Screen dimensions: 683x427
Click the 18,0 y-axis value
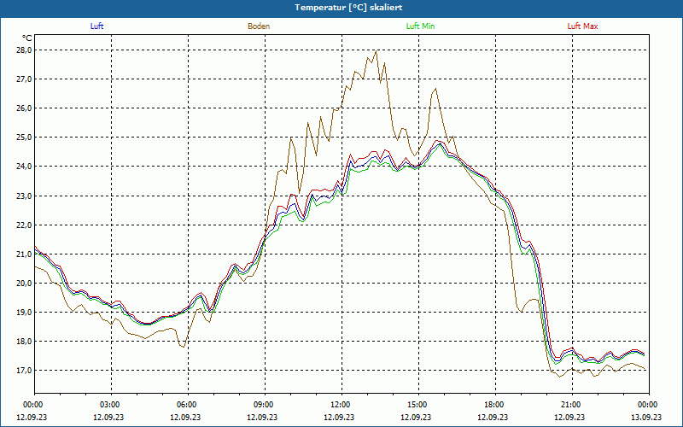coord(25,342)
